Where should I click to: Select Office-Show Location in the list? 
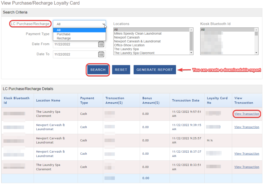152,45
